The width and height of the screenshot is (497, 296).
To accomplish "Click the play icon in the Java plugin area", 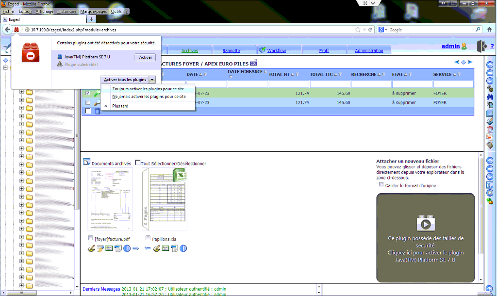I will (x=426, y=224).
